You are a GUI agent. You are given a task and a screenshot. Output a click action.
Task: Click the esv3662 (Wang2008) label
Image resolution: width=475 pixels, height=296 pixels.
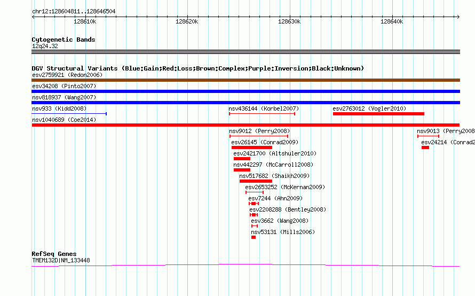280,221
